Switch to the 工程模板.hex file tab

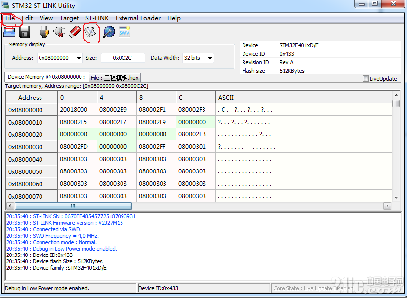point(115,78)
